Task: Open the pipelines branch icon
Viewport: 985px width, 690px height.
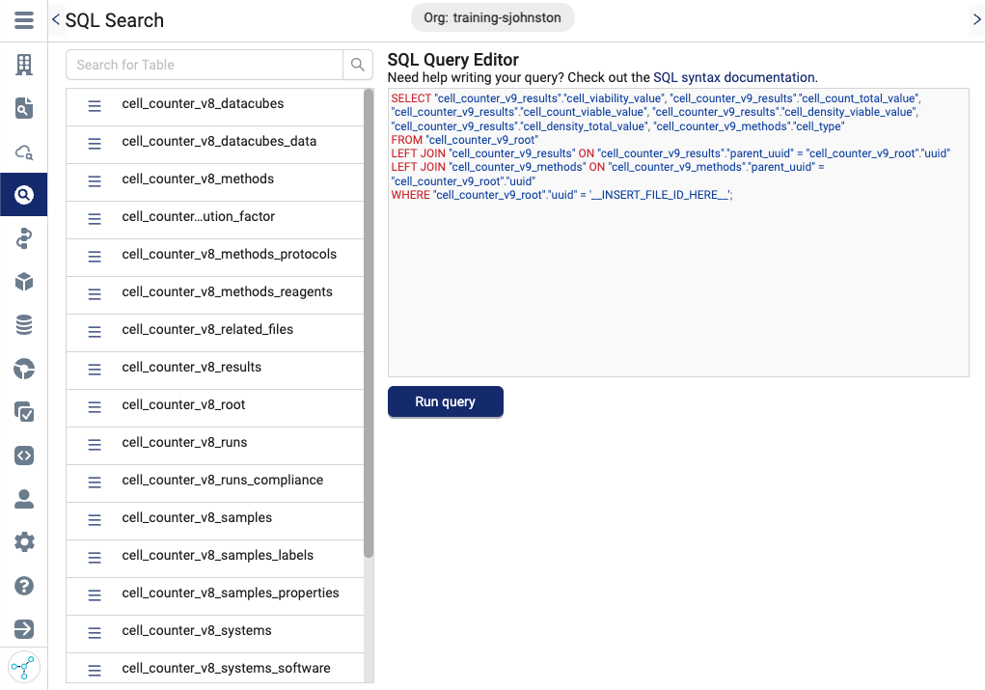Action: (24, 238)
